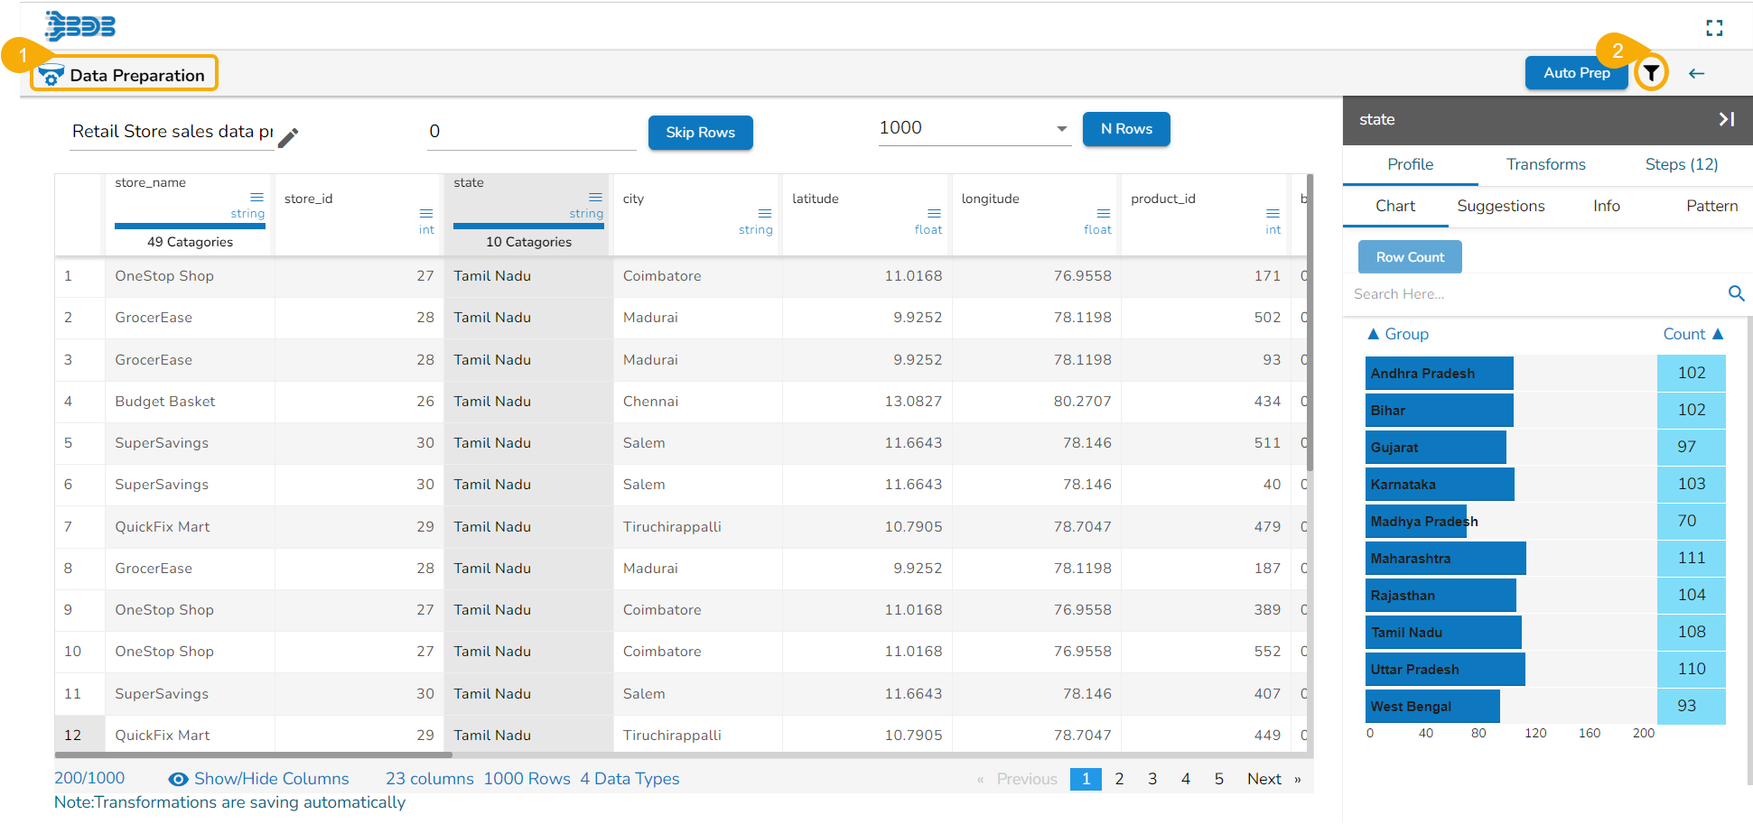Collapse the state side panel
This screenshot has width=1753, height=824.
(1726, 119)
